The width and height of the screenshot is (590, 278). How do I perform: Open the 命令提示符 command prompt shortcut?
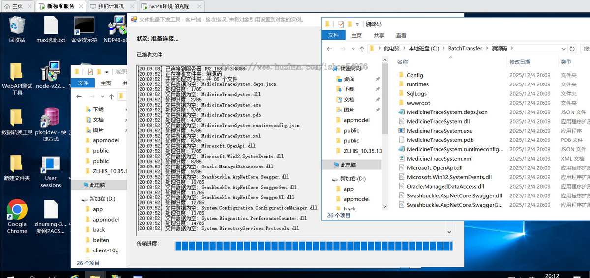(84, 26)
